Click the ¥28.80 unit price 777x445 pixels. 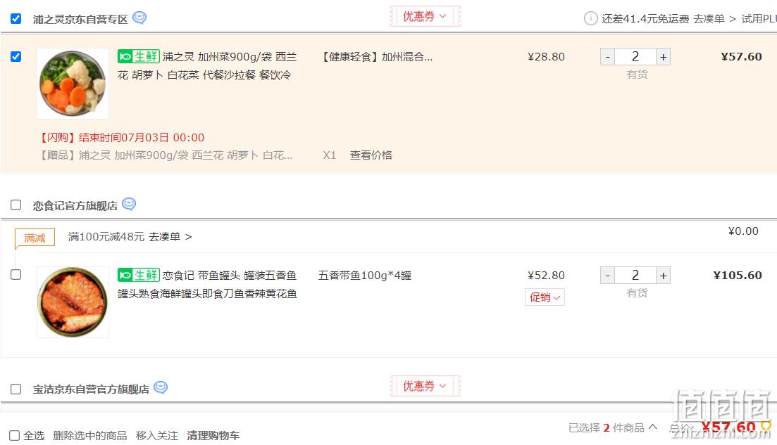[x=546, y=57]
